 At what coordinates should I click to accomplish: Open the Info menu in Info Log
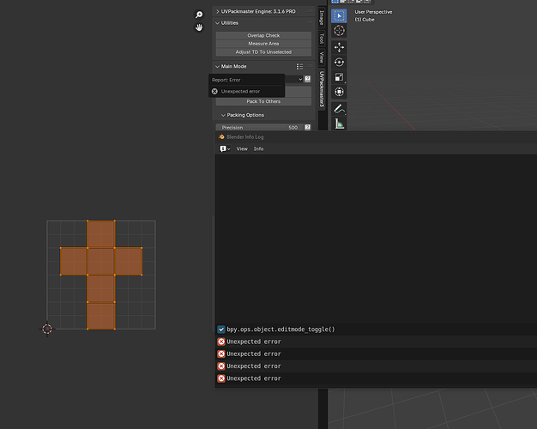click(258, 148)
